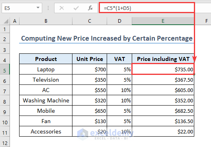This screenshot has width=211, height=147.
Task: Select column A header
Action: (15, 21)
